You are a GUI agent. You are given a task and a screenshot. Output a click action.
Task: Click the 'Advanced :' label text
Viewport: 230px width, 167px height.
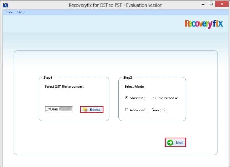point(138,110)
